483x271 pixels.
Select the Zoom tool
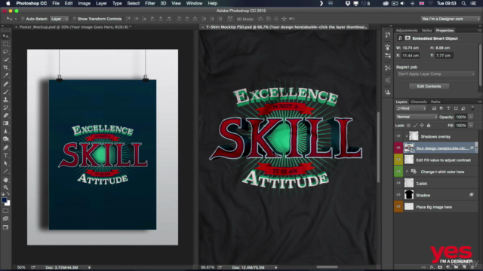click(5, 187)
